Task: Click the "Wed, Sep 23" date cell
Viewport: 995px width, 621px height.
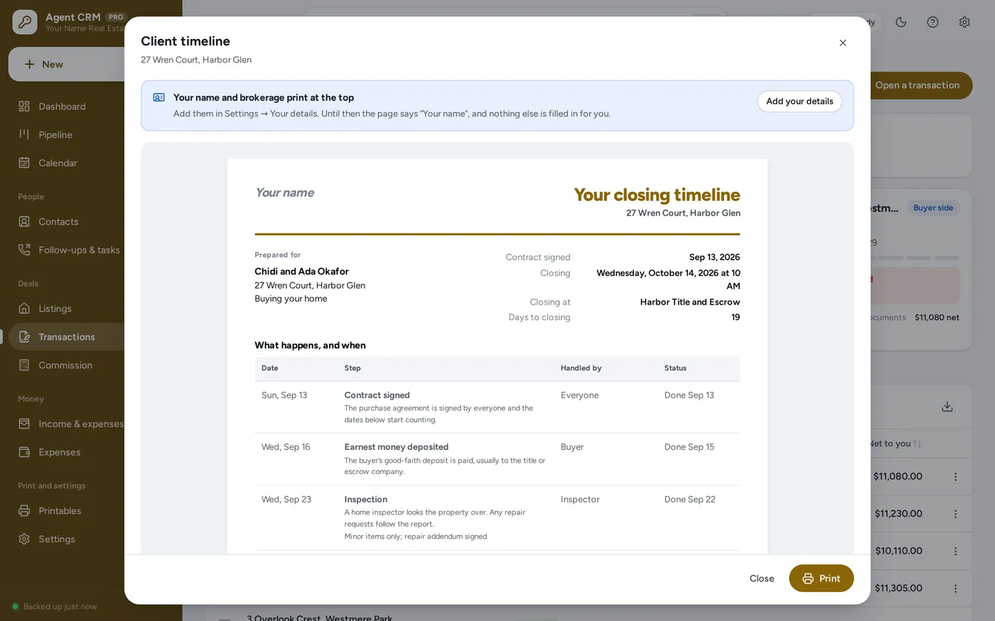Action: [x=286, y=500]
